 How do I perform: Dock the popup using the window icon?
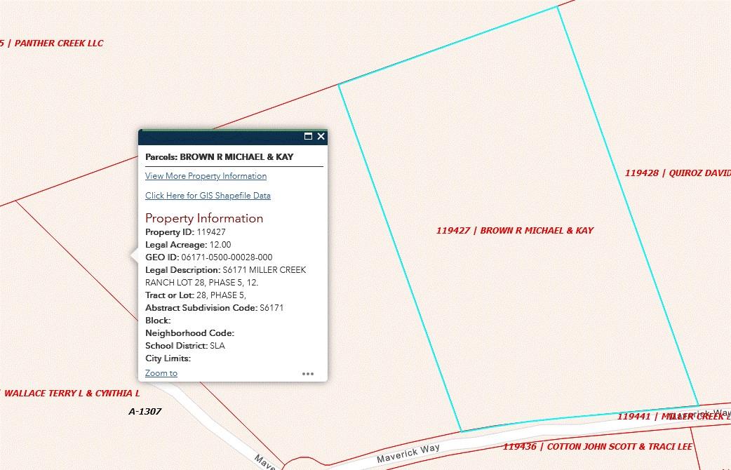pos(307,136)
